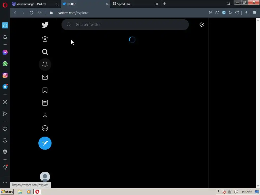Open Easy Setup sliders icon
Image resolution: width=260 pixels, height=195 pixels.
(255, 13)
